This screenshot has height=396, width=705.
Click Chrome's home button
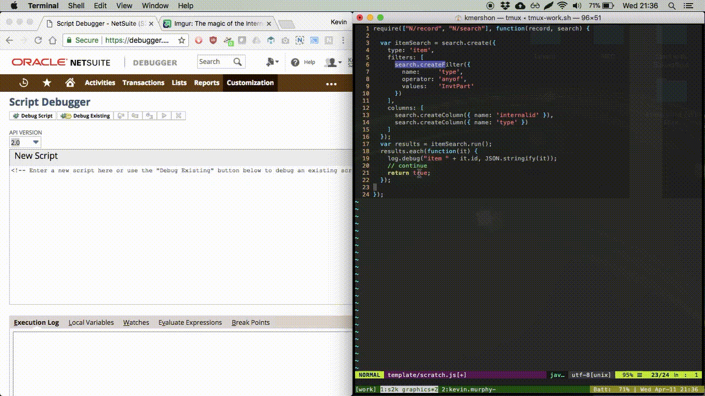coord(52,40)
